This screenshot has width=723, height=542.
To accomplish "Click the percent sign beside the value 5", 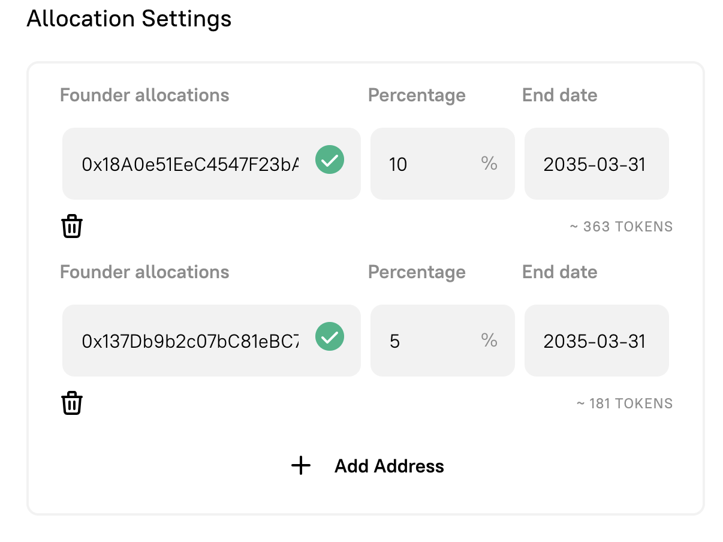I will pos(490,341).
